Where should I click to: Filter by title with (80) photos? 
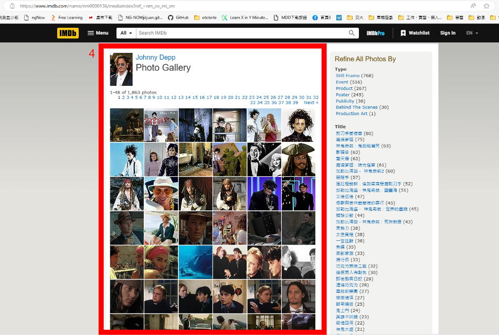[349, 133]
